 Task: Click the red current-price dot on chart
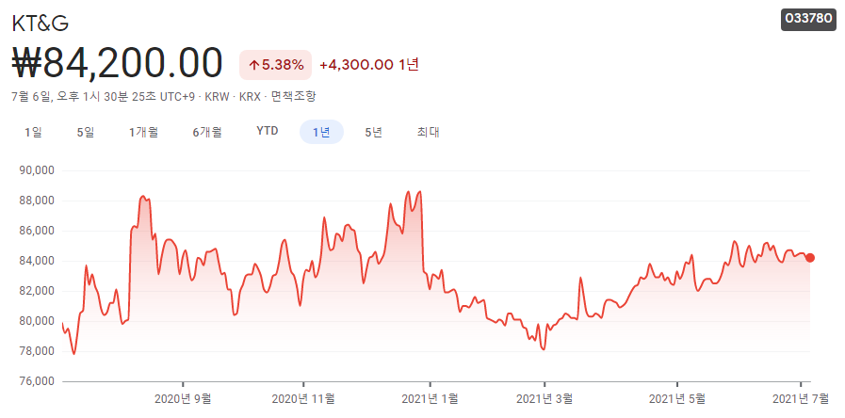810,258
